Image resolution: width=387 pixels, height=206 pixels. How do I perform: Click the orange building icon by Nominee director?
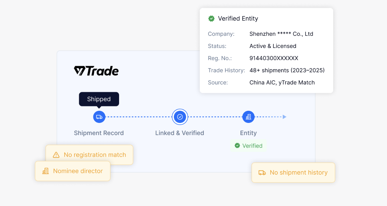click(x=45, y=171)
